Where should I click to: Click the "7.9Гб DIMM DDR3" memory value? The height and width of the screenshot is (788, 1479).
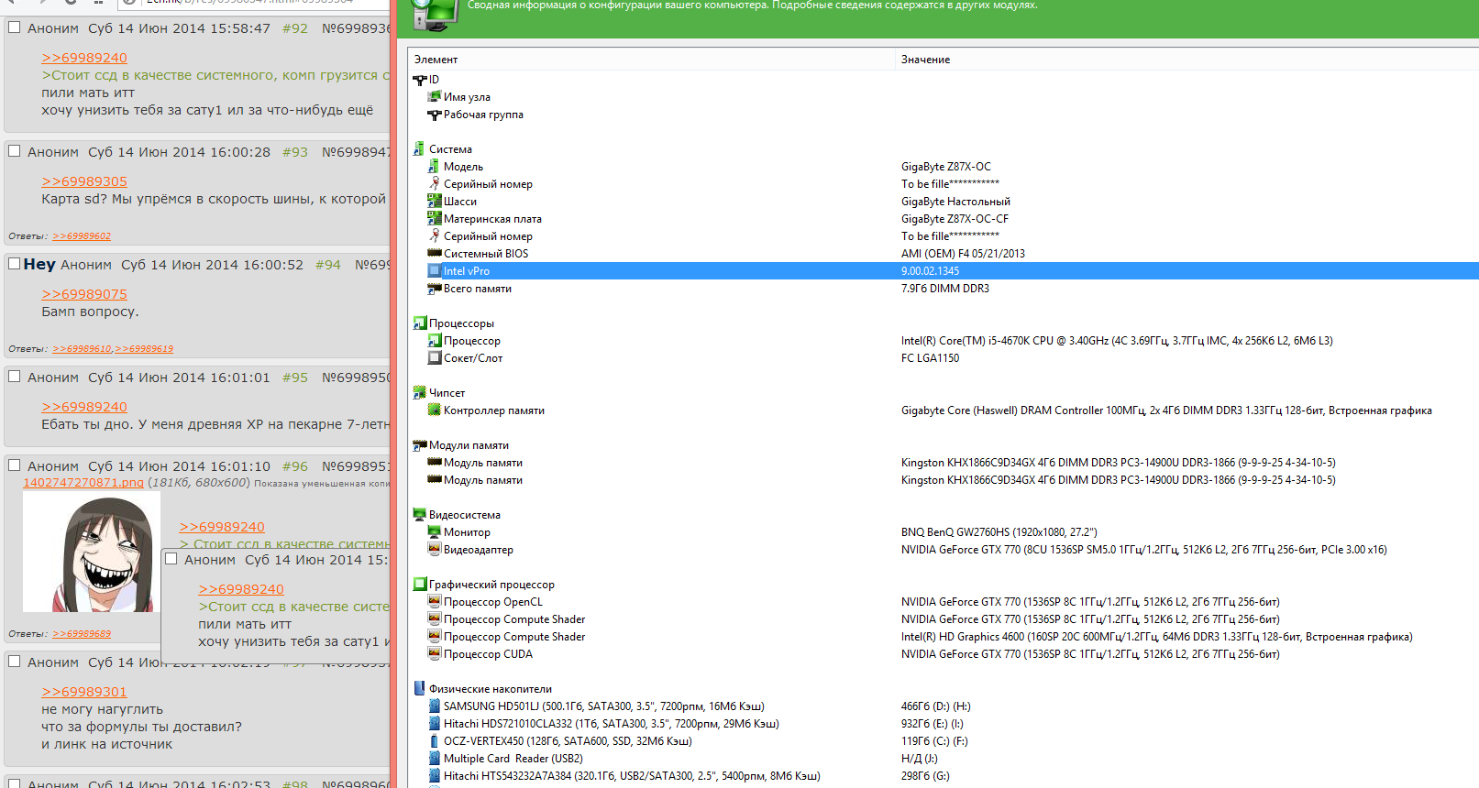(945, 289)
